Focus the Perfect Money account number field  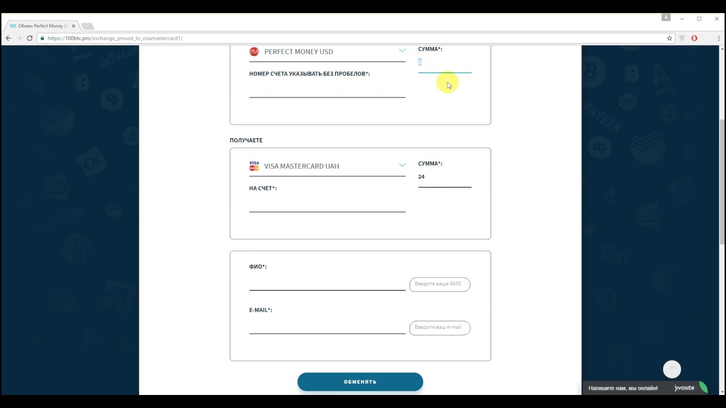click(x=327, y=90)
